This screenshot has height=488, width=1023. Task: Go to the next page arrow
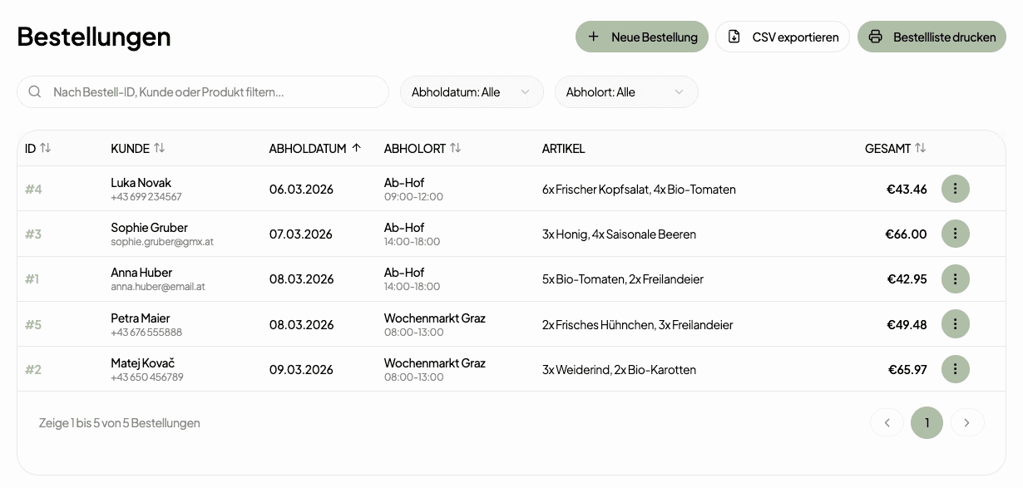966,422
